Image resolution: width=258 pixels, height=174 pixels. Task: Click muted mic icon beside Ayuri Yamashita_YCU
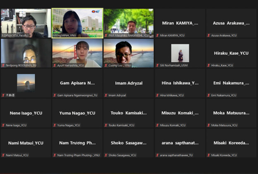tap(55, 65)
